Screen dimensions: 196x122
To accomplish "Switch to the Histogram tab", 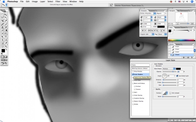I will [185, 11].
